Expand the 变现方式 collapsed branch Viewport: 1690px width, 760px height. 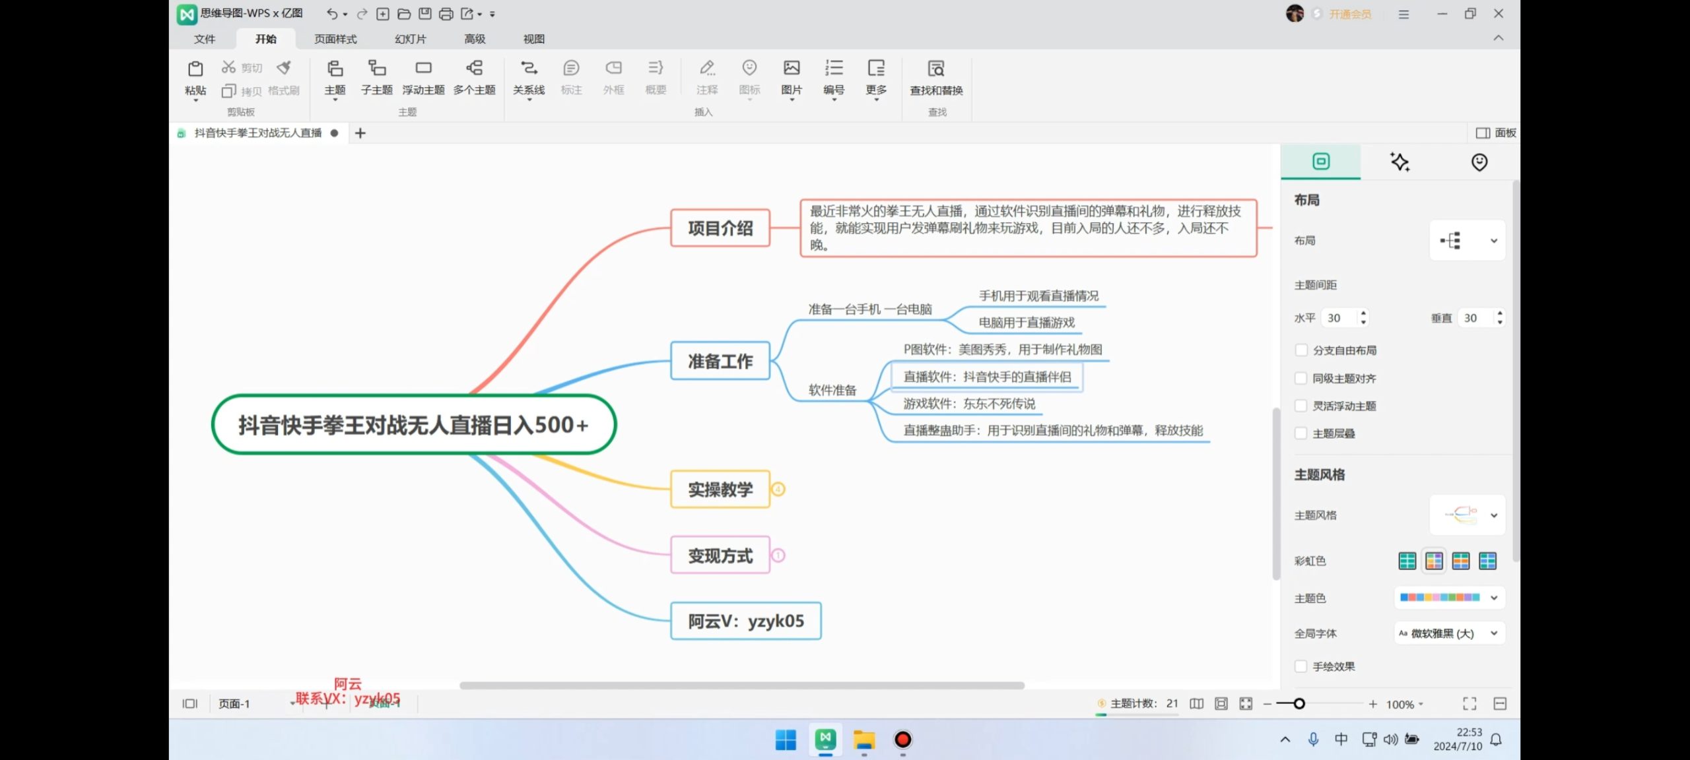pos(779,555)
